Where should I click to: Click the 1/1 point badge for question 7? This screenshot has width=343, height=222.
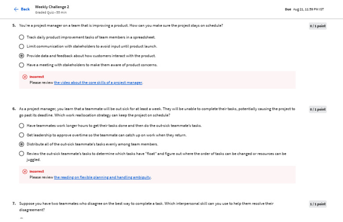click(x=318, y=204)
